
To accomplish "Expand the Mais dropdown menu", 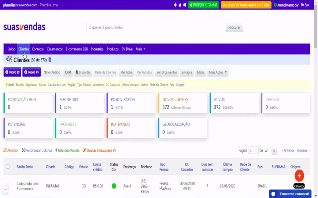I will point(140,49).
